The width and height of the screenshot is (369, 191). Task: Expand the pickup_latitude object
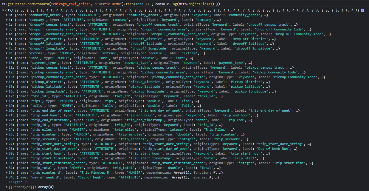pos(7,86)
